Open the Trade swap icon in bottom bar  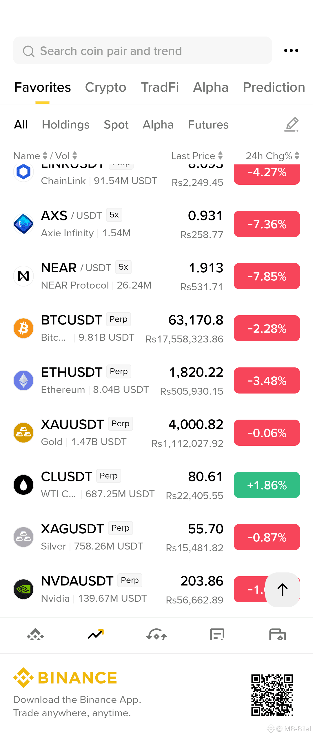pyautogui.click(x=156, y=634)
